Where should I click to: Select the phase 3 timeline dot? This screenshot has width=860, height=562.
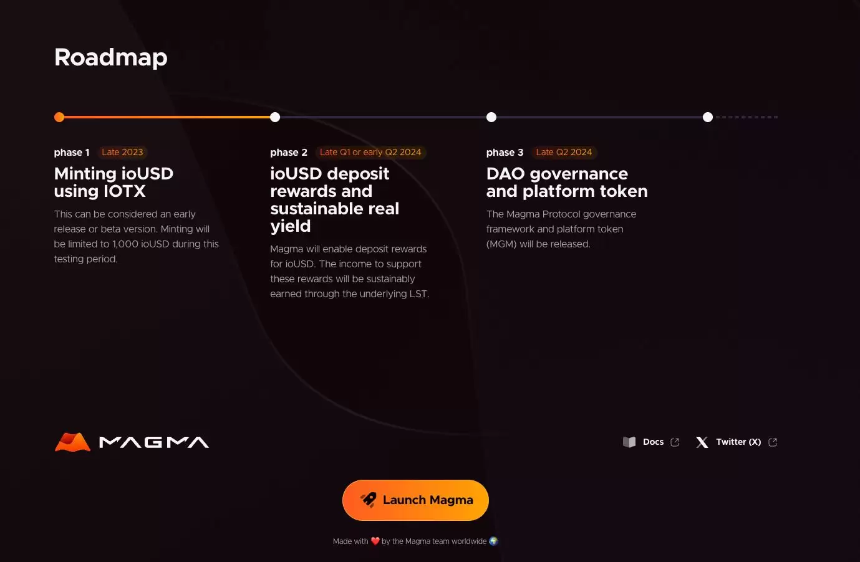(x=491, y=117)
